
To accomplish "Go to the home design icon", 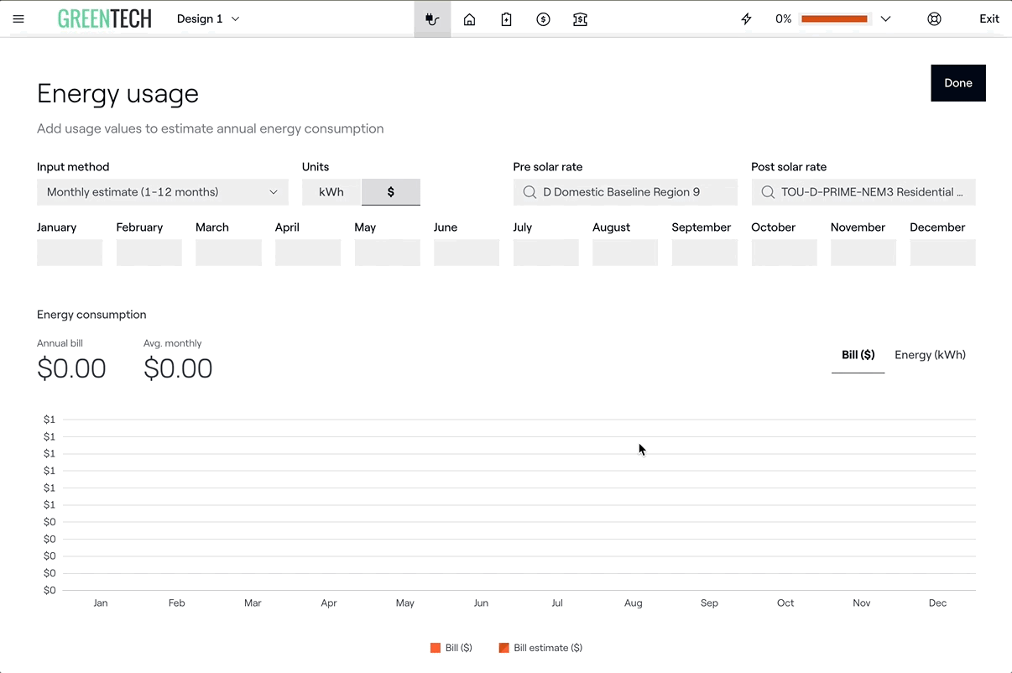I will pyautogui.click(x=470, y=18).
